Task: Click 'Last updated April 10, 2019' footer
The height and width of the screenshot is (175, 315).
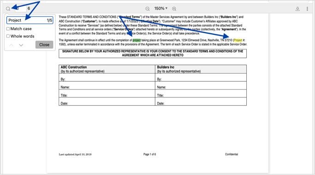Action: click(75, 154)
